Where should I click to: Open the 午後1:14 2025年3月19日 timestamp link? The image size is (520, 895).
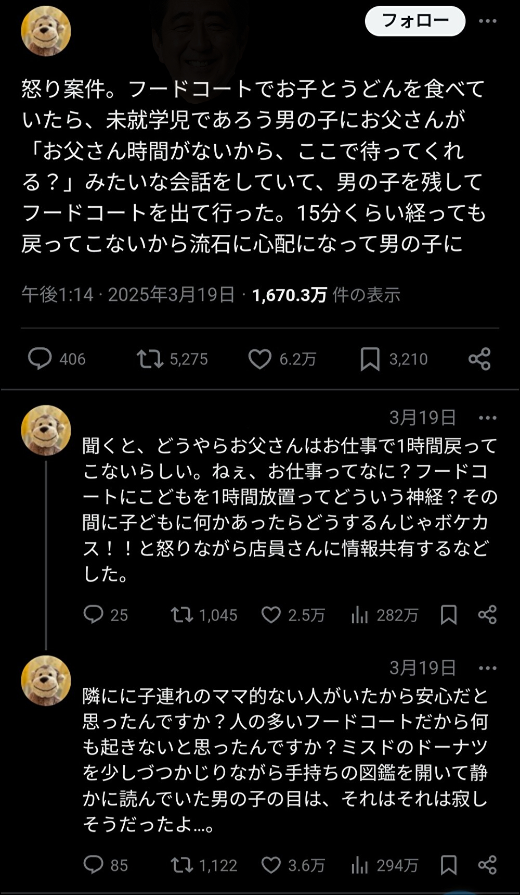tap(128, 295)
